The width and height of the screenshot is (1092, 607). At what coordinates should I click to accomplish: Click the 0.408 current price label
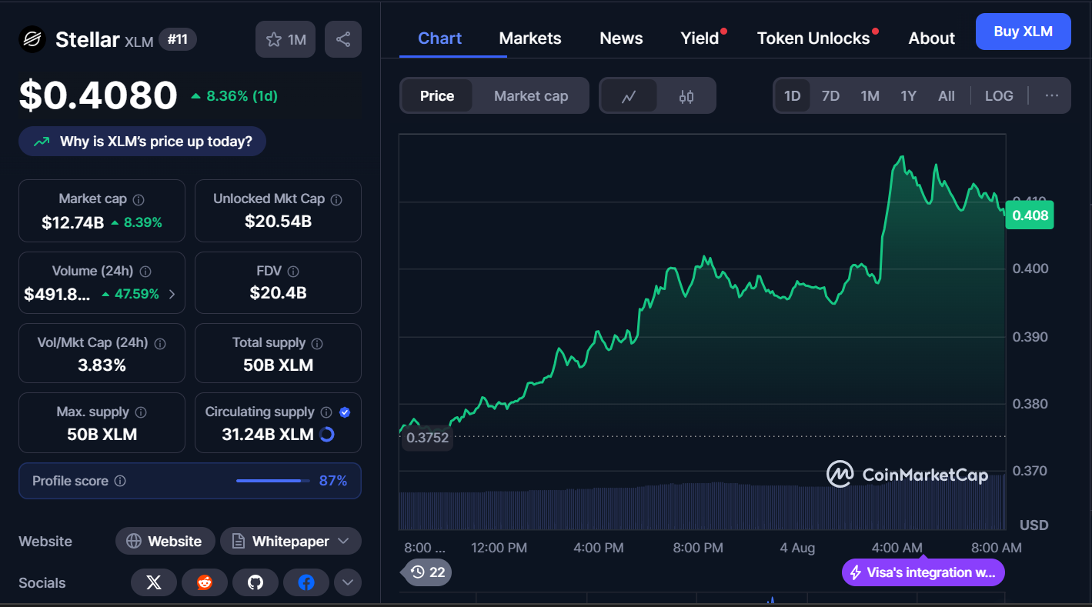tap(1030, 215)
